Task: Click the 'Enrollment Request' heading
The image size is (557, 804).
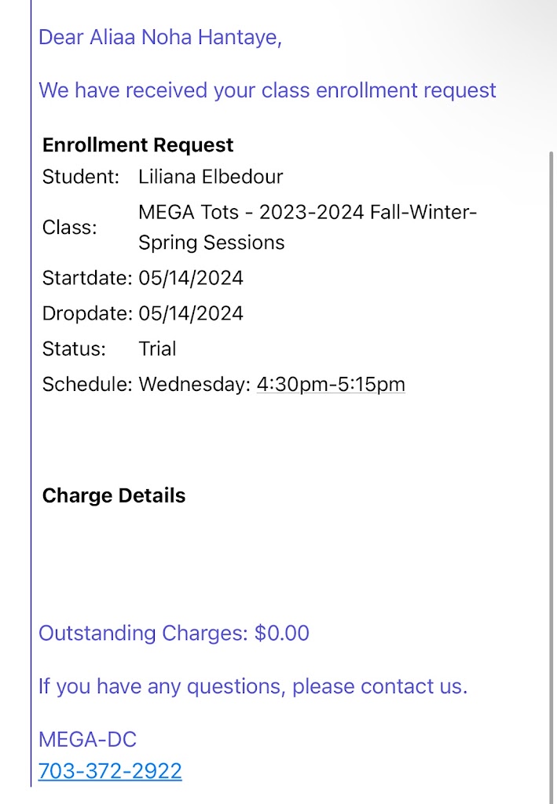Action: 137,145
